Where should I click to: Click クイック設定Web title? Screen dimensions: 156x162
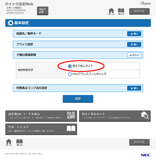[19, 4]
